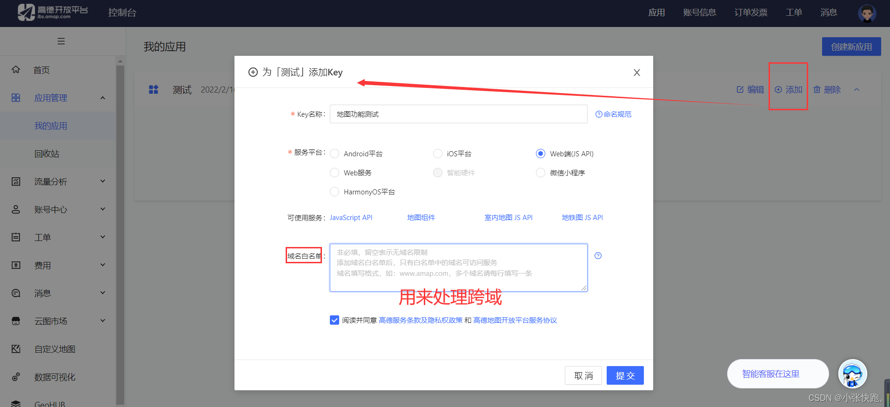890x407 pixels.
Task: Open 控制台 in header
Action: tap(122, 13)
